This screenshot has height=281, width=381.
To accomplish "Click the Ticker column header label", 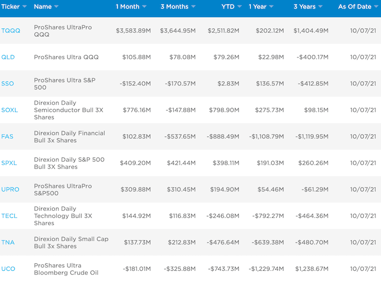I will 10,7.
